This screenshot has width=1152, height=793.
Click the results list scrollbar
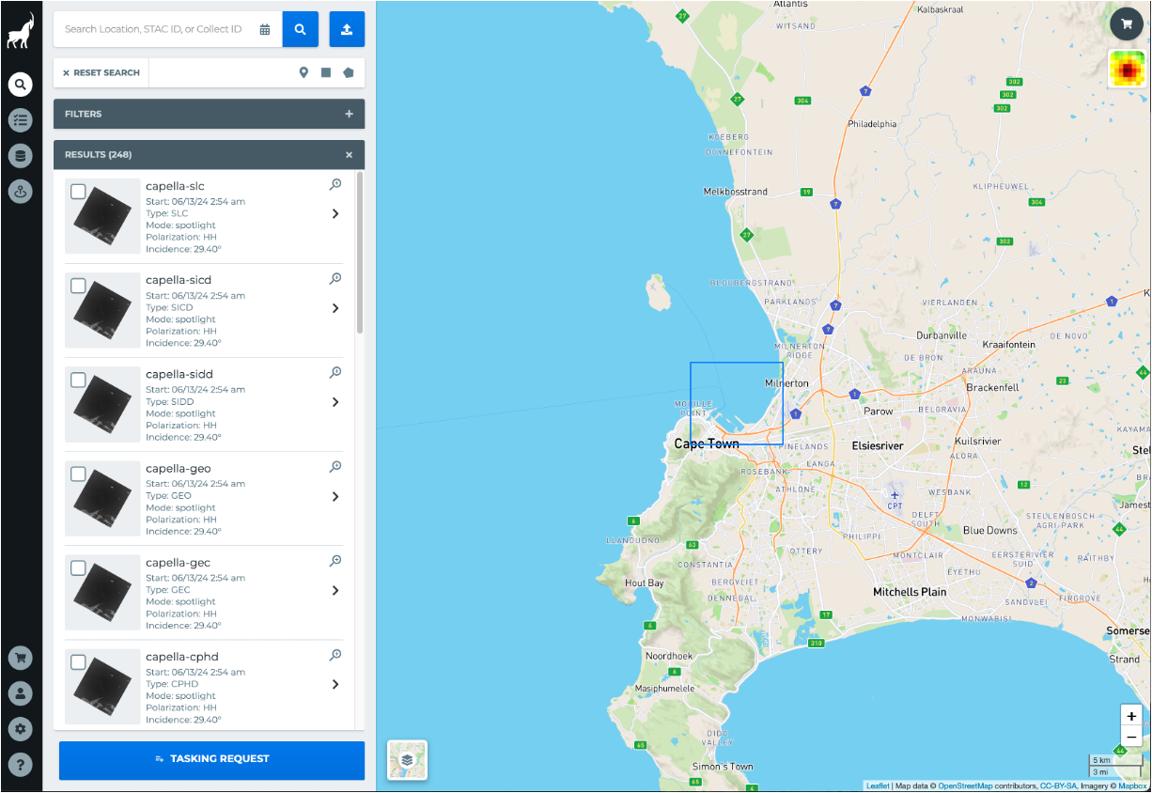pyautogui.click(x=360, y=252)
